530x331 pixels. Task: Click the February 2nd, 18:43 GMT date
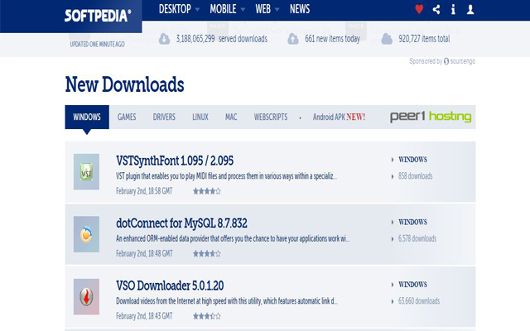click(144, 316)
